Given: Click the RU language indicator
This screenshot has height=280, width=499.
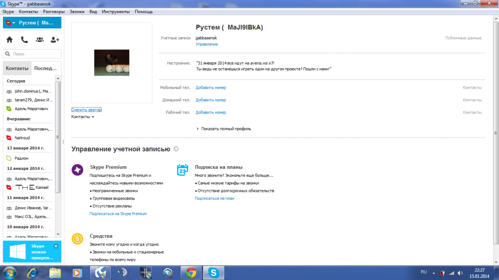Looking at the screenshot, I should pyautogui.click(x=424, y=272).
